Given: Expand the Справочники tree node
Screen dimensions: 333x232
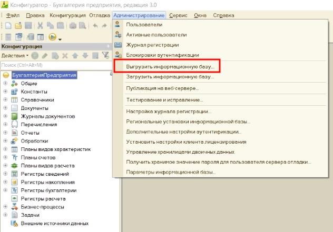Looking at the screenshot, I should click(5, 99).
